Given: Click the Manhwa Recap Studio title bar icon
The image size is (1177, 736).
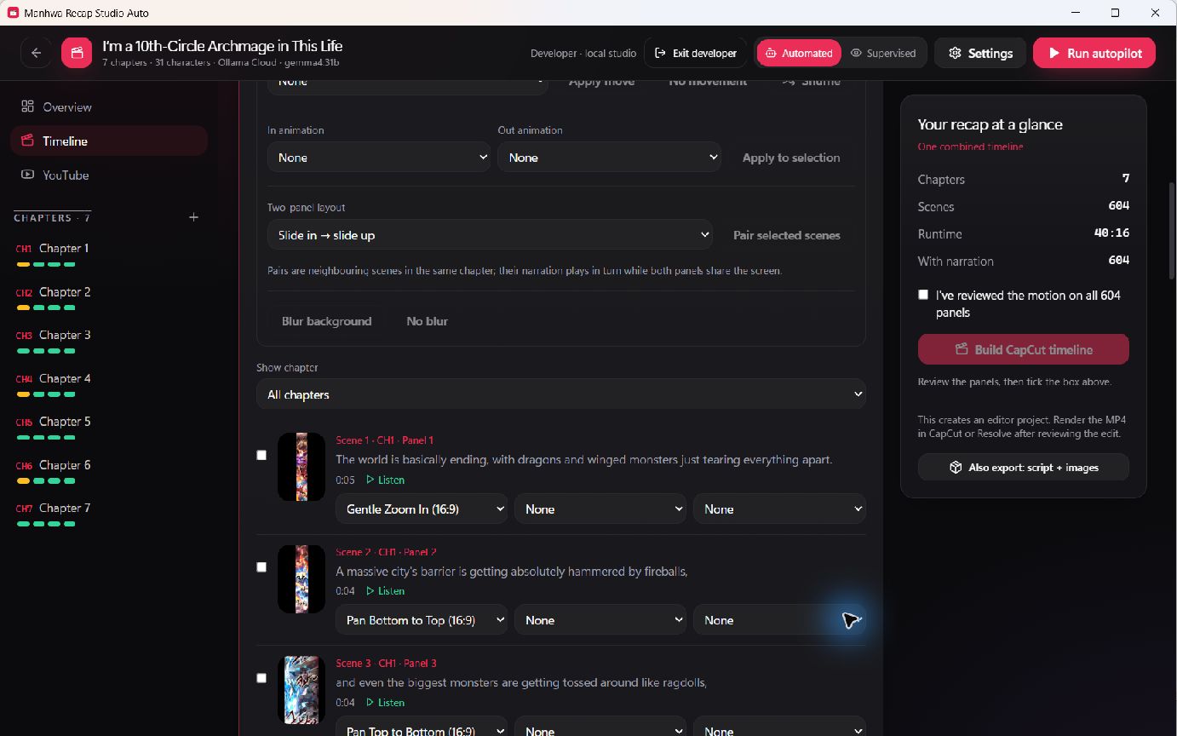Looking at the screenshot, I should point(13,13).
